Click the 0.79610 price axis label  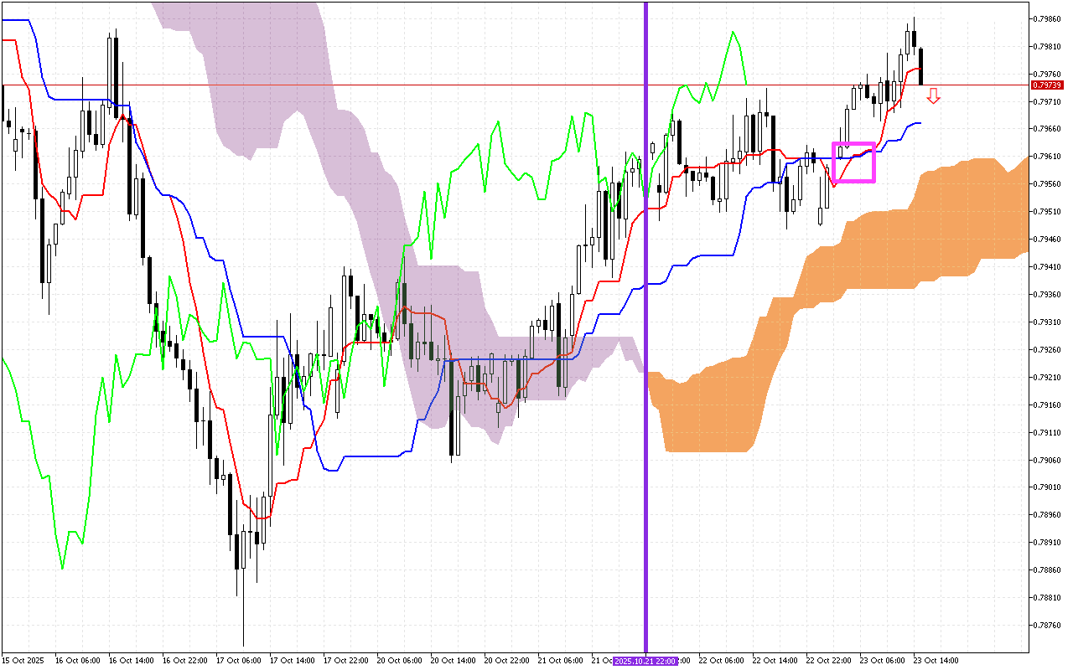pos(1047,157)
